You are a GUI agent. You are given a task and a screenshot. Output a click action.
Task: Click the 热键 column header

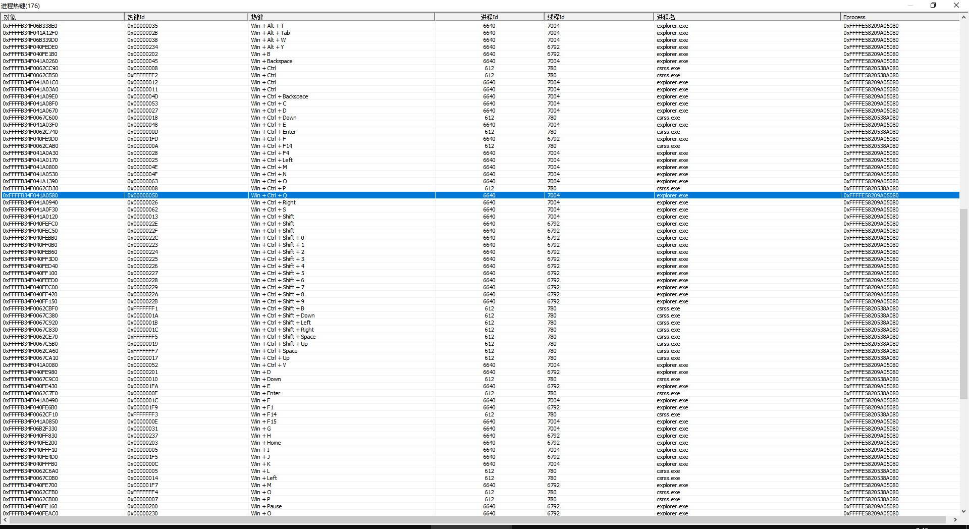[x=341, y=17]
